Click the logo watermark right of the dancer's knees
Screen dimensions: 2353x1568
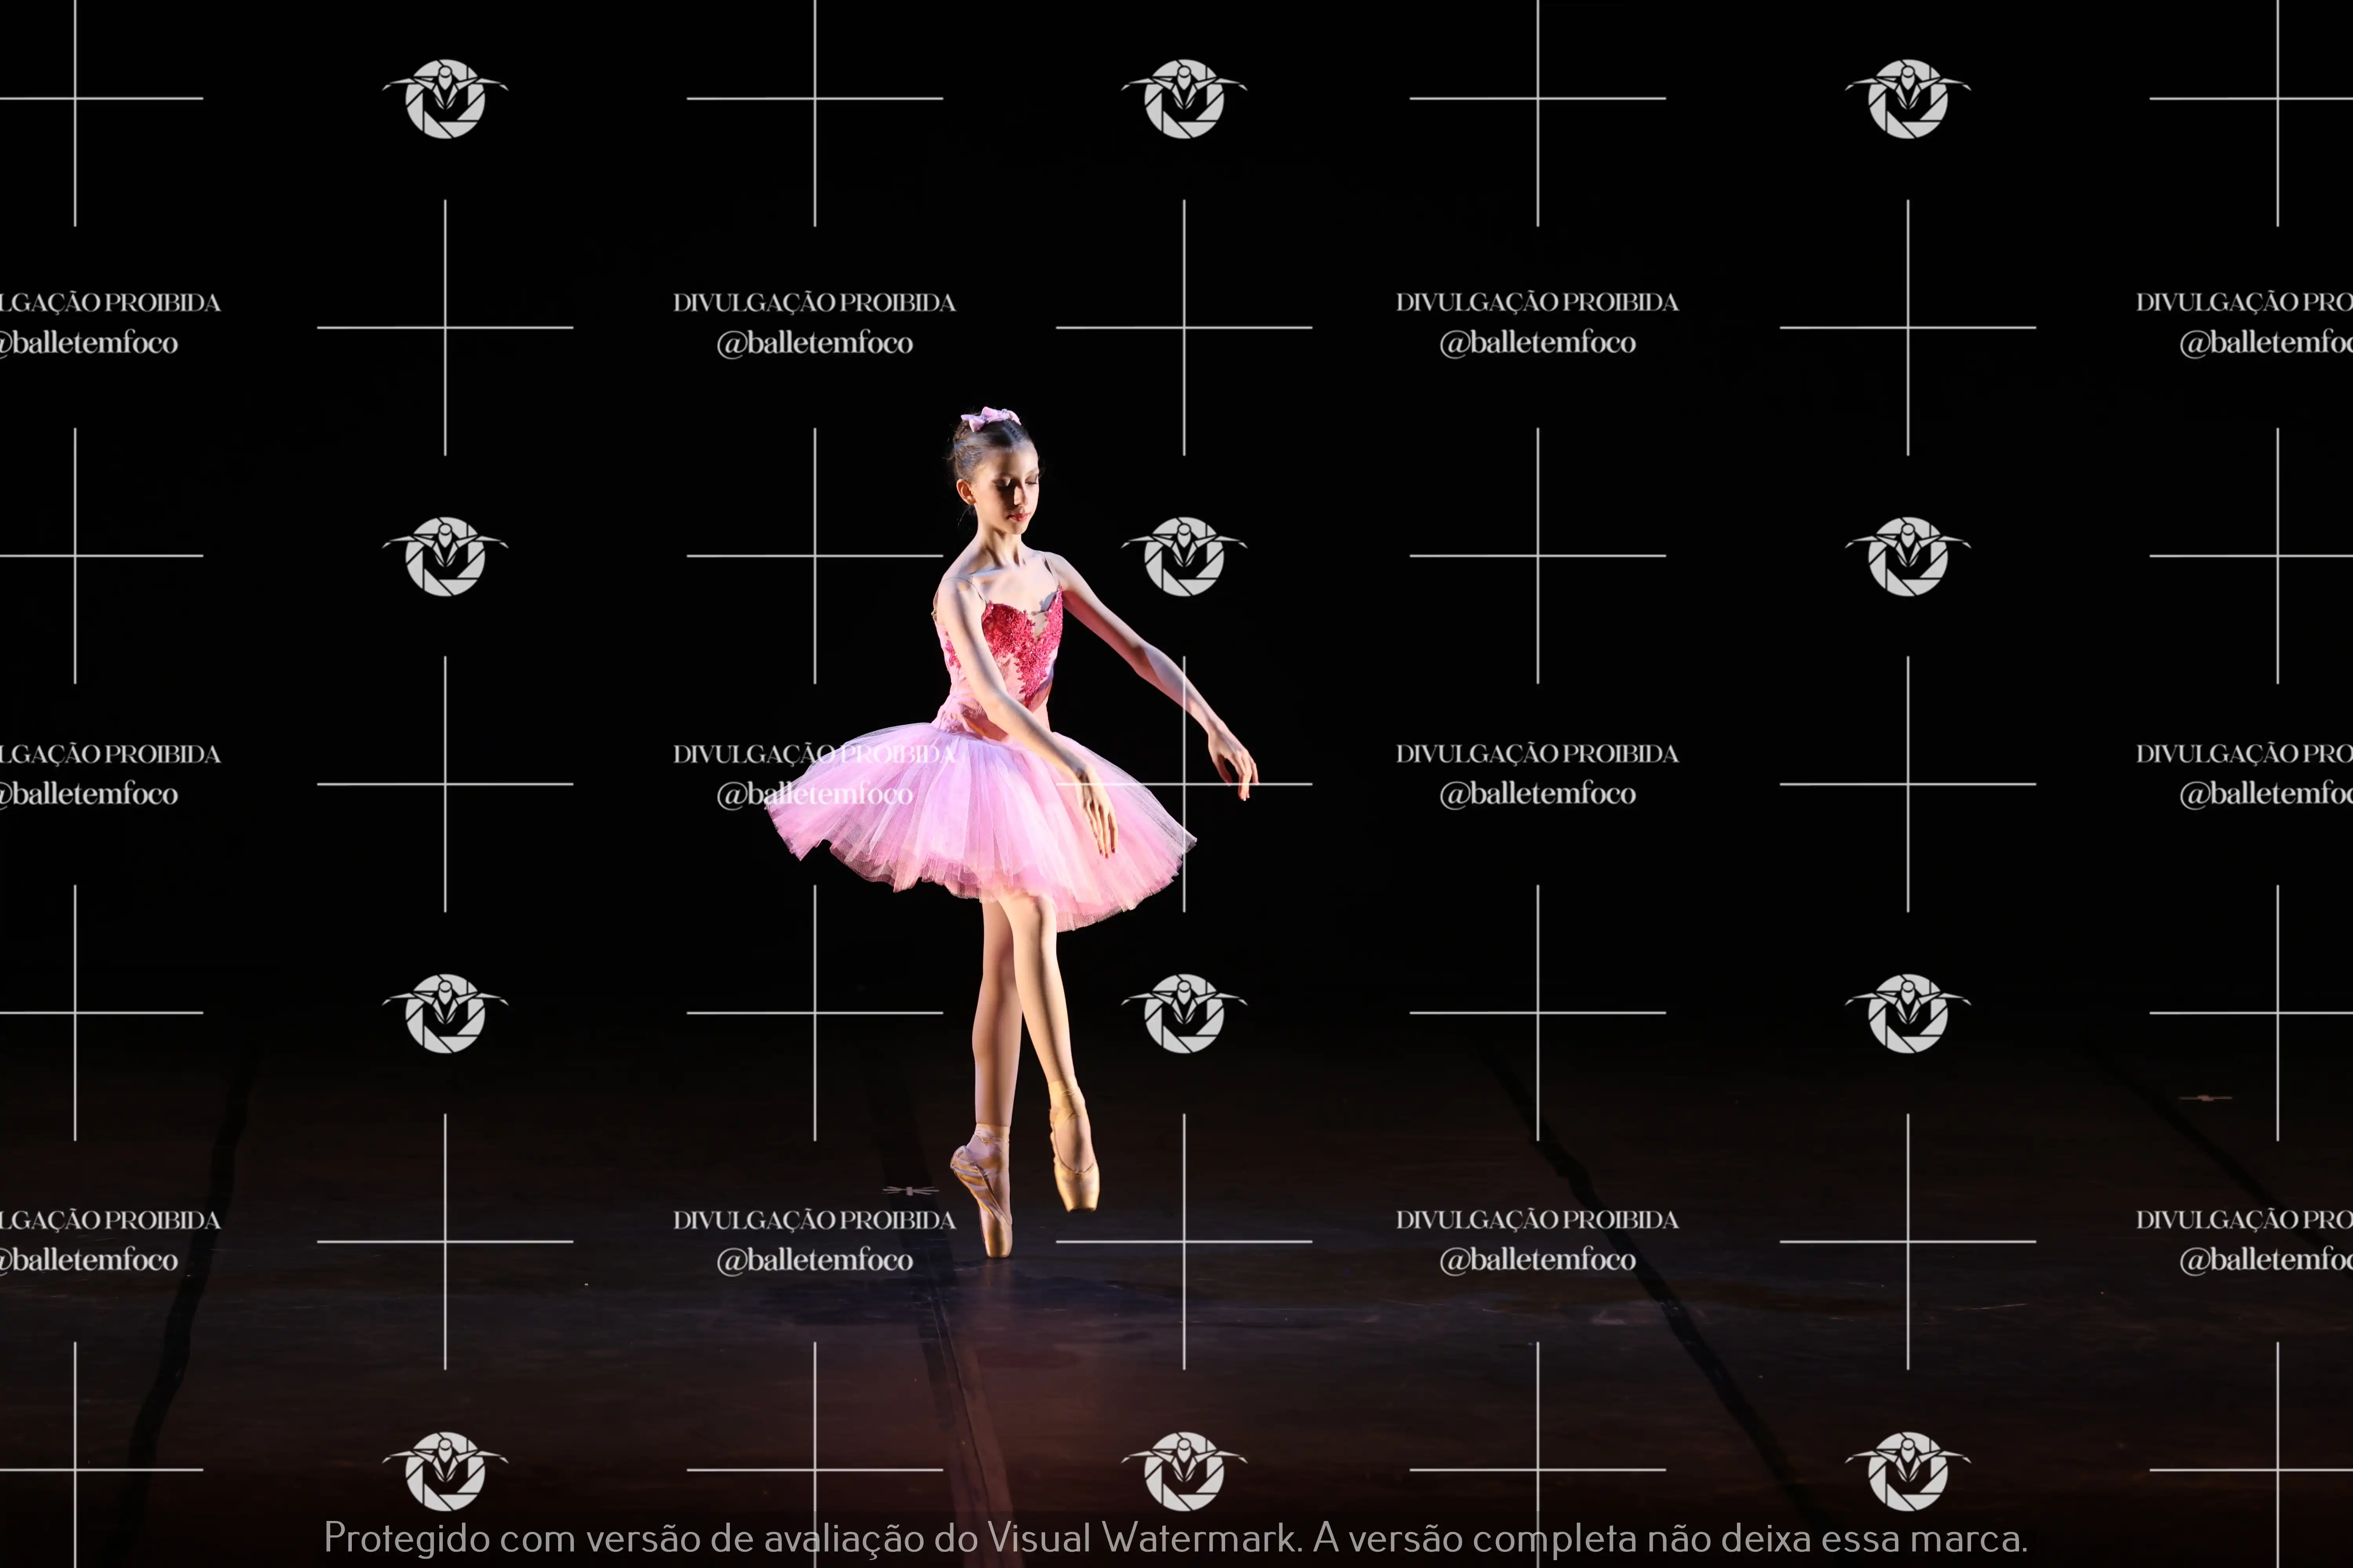click(1184, 1013)
